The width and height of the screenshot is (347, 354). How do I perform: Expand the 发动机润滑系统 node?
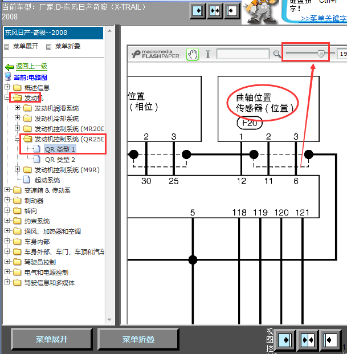(17, 108)
